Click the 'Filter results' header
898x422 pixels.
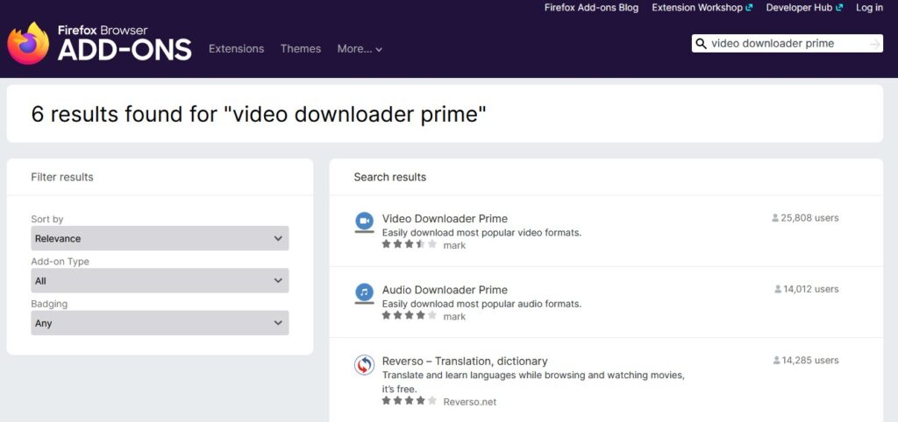pyautogui.click(x=62, y=177)
